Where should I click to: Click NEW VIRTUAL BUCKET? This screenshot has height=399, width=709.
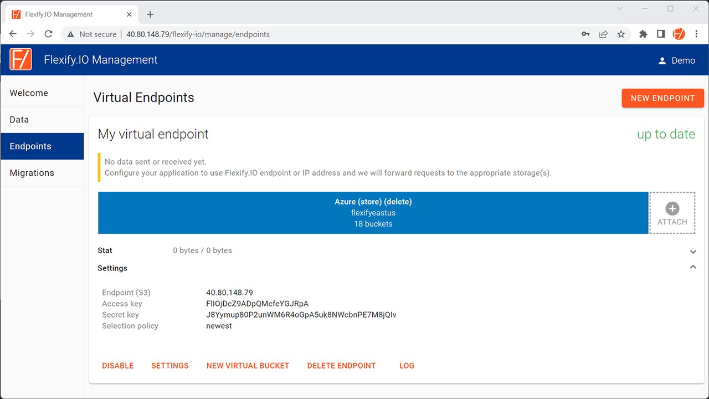248,366
